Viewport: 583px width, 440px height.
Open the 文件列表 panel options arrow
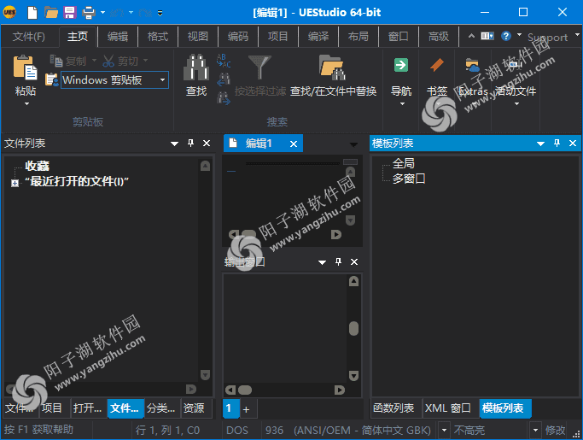pyautogui.click(x=174, y=144)
